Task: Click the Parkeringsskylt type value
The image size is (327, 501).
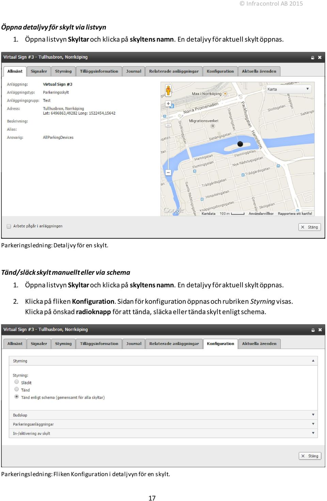Action: [56, 93]
